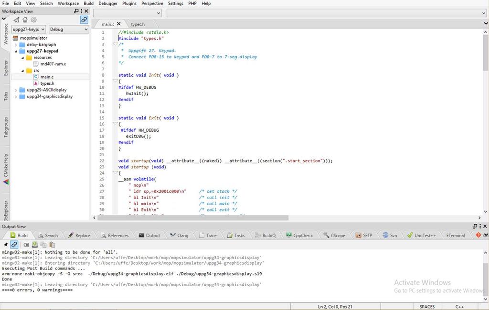Screen dimensions: 489x310
Task: Clear the build output with the clear icon
Action: 26,245
